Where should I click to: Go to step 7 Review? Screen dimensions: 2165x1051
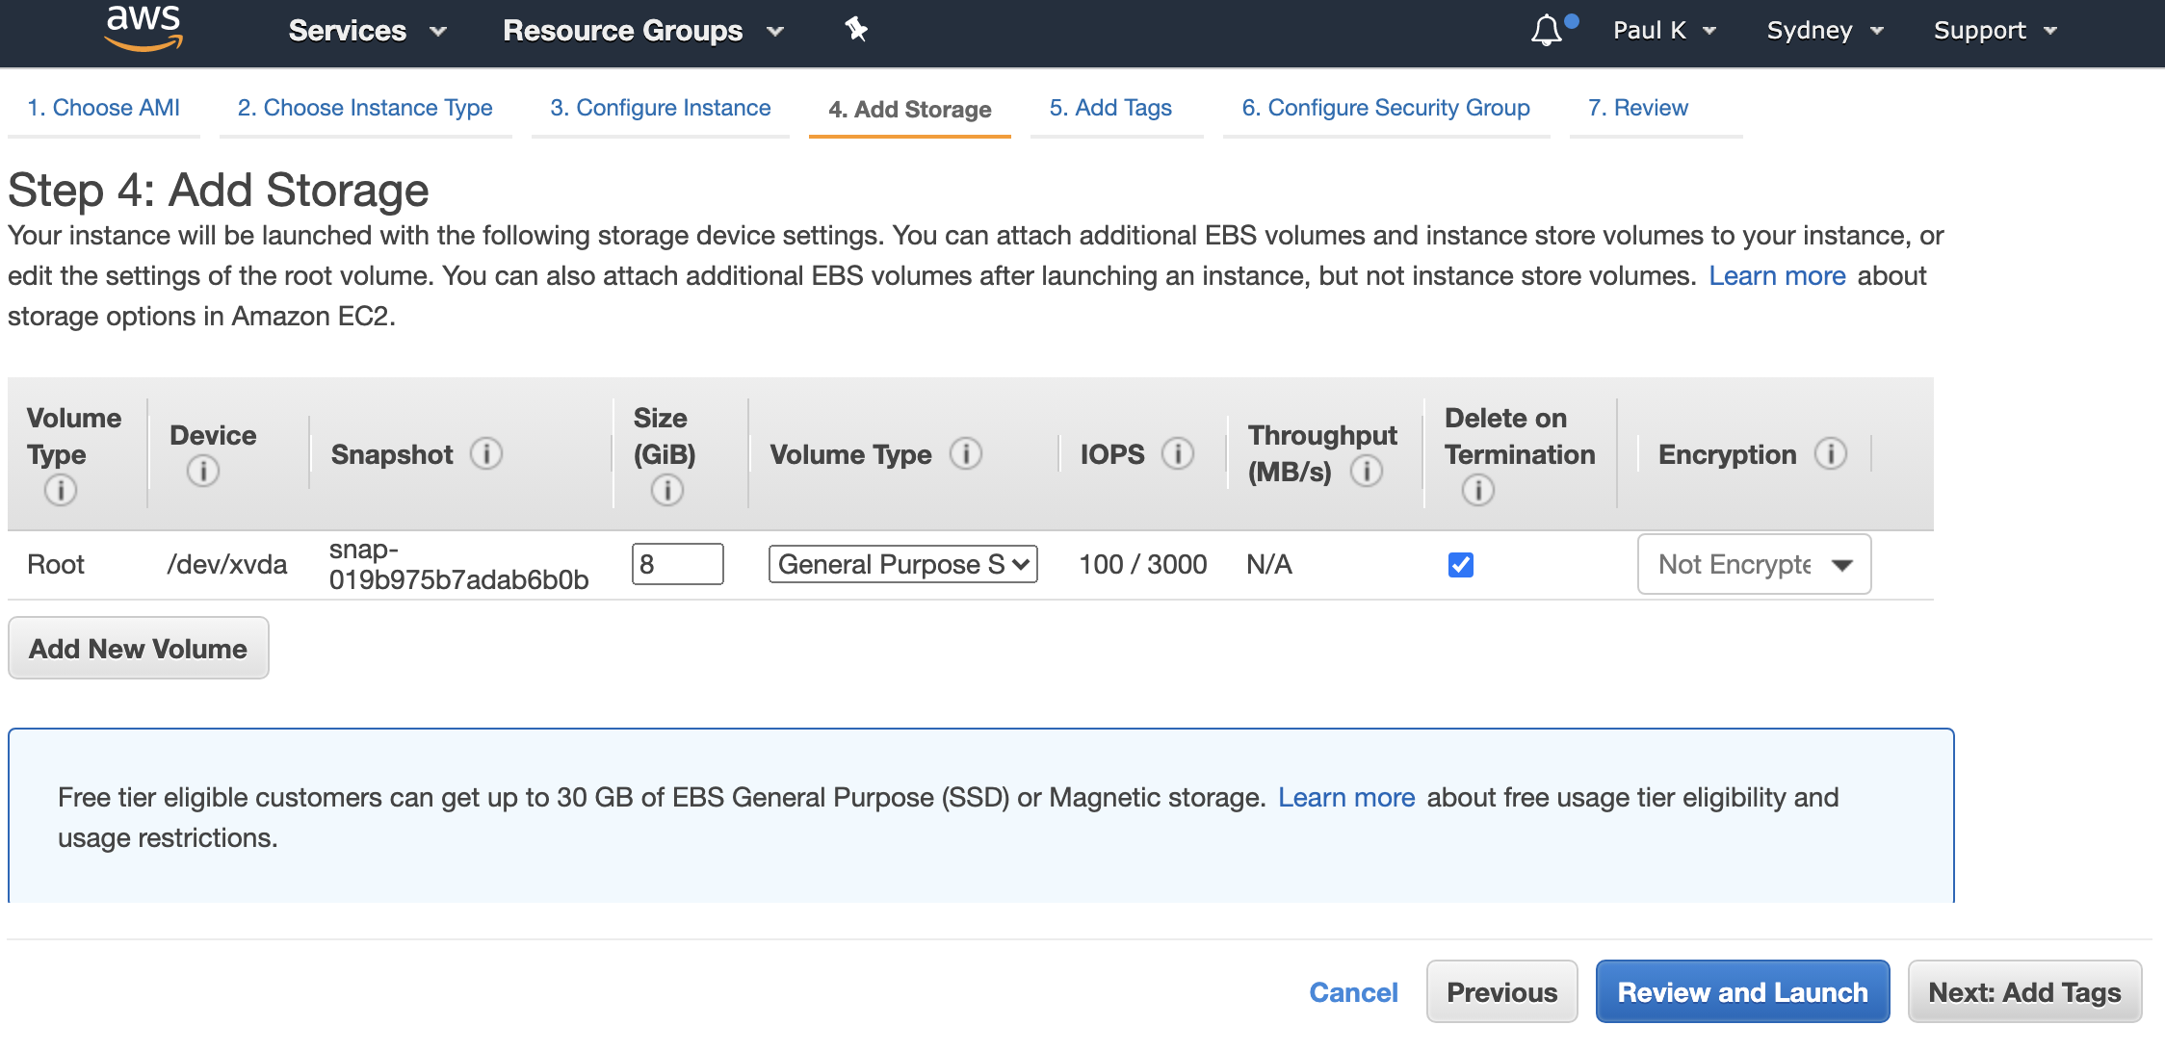[x=1638, y=108]
